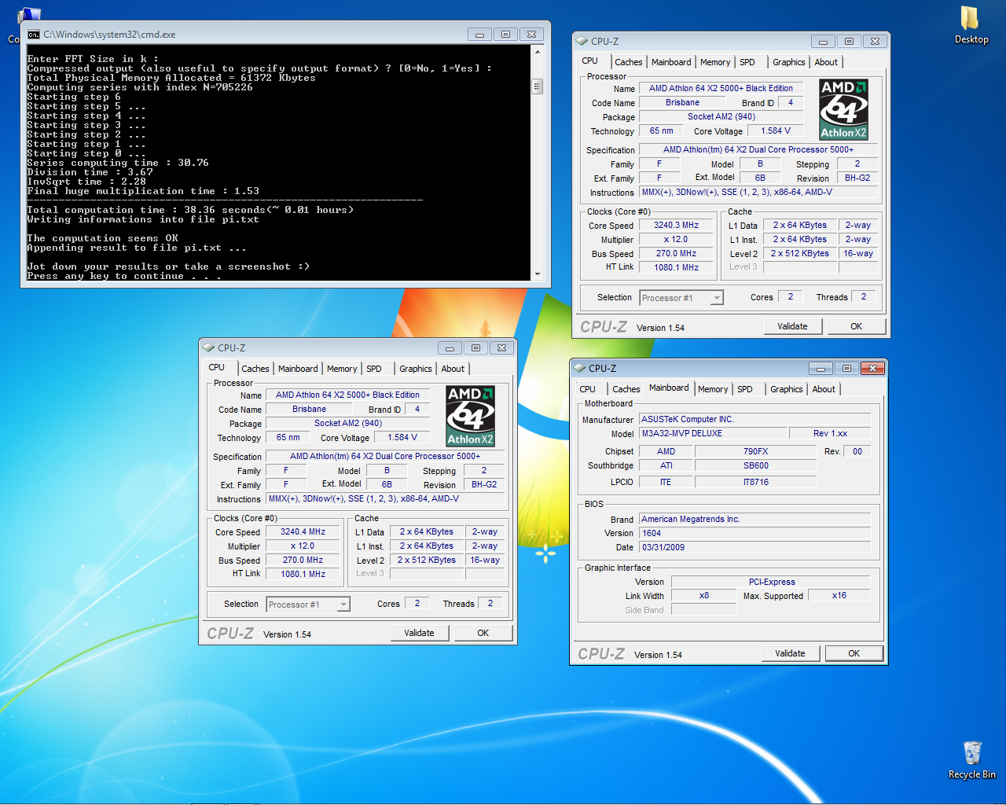
Task: Open Memory tab in the Mainboard CPU-Z window
Action: coord(713,389)
